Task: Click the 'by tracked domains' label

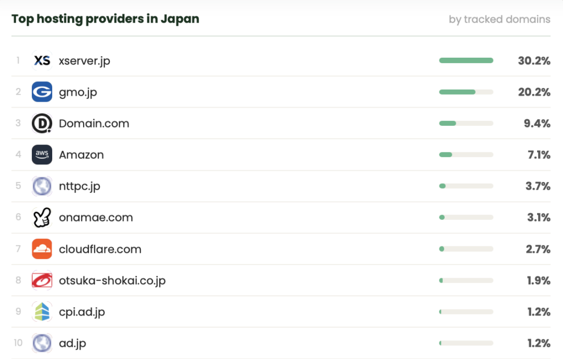Action: pos(499,19)
